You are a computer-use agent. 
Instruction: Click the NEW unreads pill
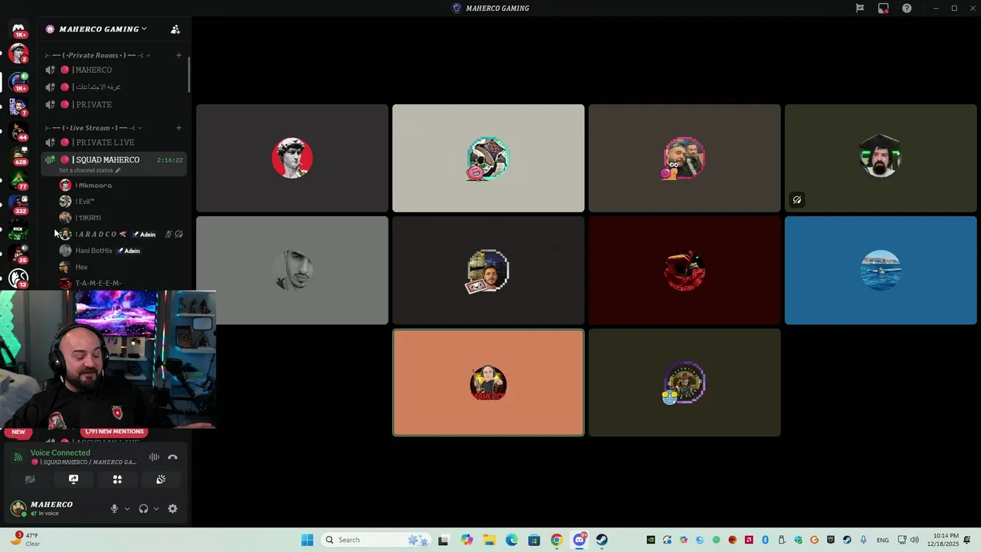[18, 432]
